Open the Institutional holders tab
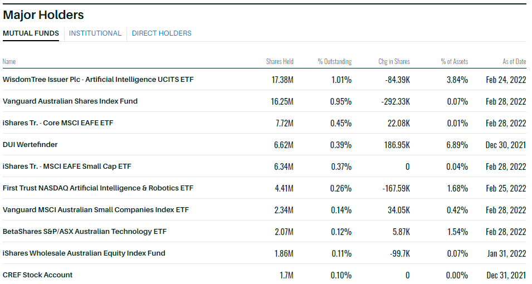The image size is (532, 284). (95, 33)
